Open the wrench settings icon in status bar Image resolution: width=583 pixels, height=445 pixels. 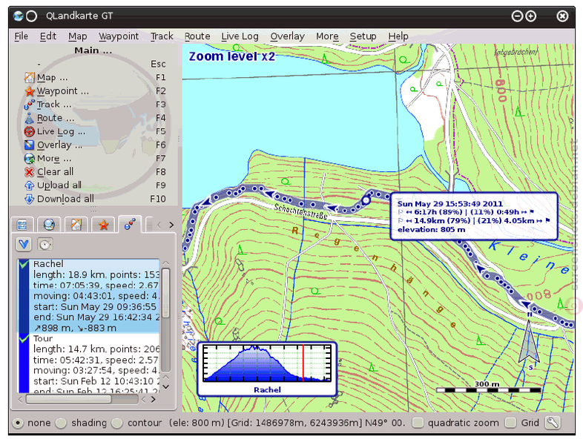[x=553, y=423]
